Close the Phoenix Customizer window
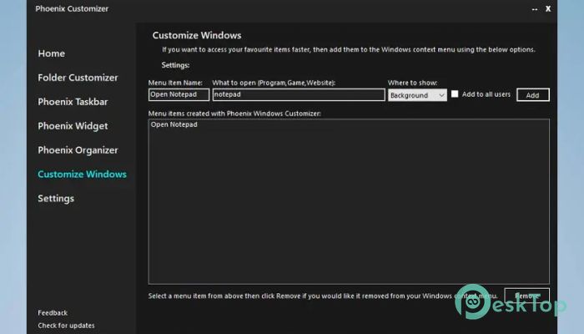584x334 pixels. point(548,8)
